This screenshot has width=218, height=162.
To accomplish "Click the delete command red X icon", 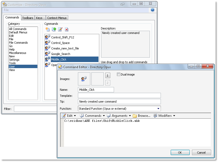I will tap(67, 29).
